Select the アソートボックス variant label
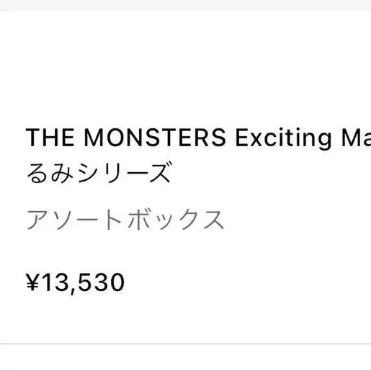This screenshot has height=371, width=371. [x=125, y=220]
